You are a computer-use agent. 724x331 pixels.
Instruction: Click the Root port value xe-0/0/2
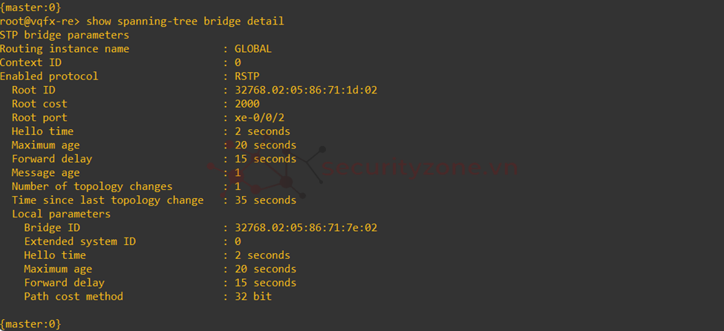click(259, 118)
